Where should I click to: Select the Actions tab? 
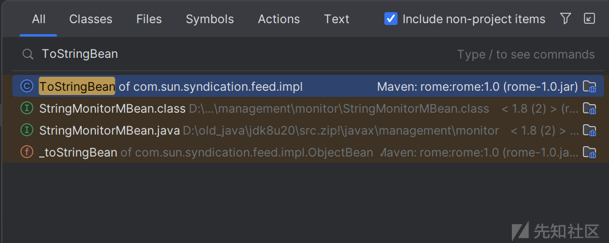[x=279, y=19]
